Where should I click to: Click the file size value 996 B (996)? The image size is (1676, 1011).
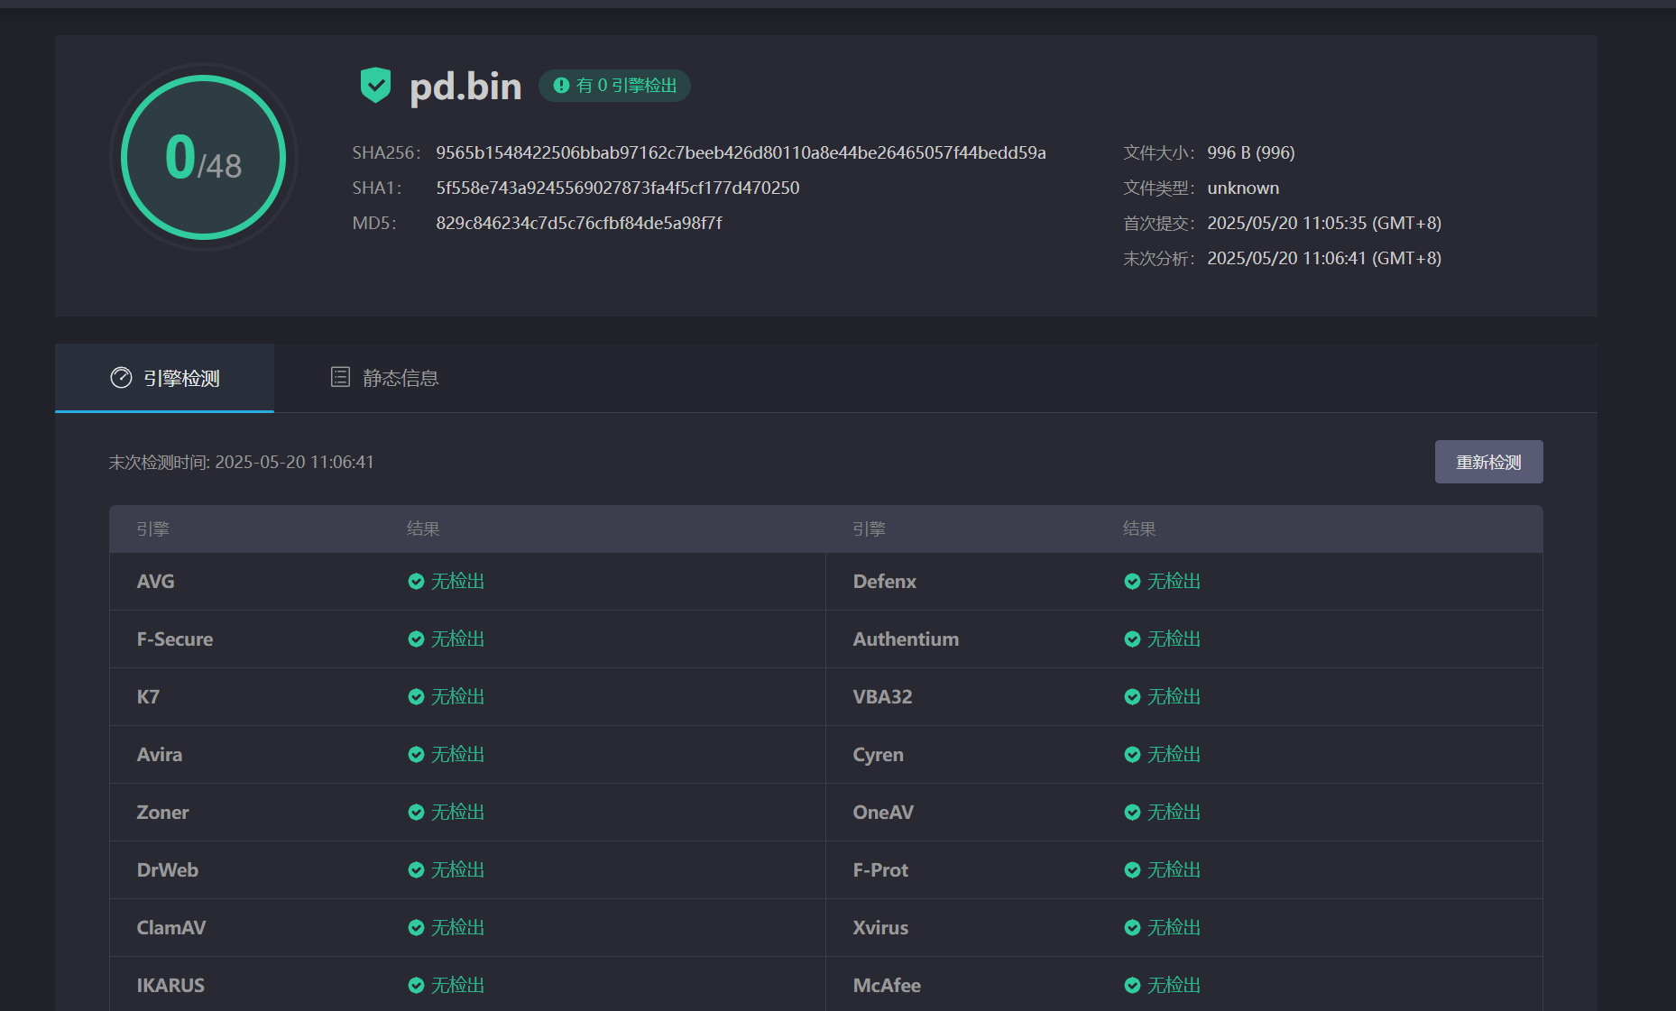(x=1251, y=152)
